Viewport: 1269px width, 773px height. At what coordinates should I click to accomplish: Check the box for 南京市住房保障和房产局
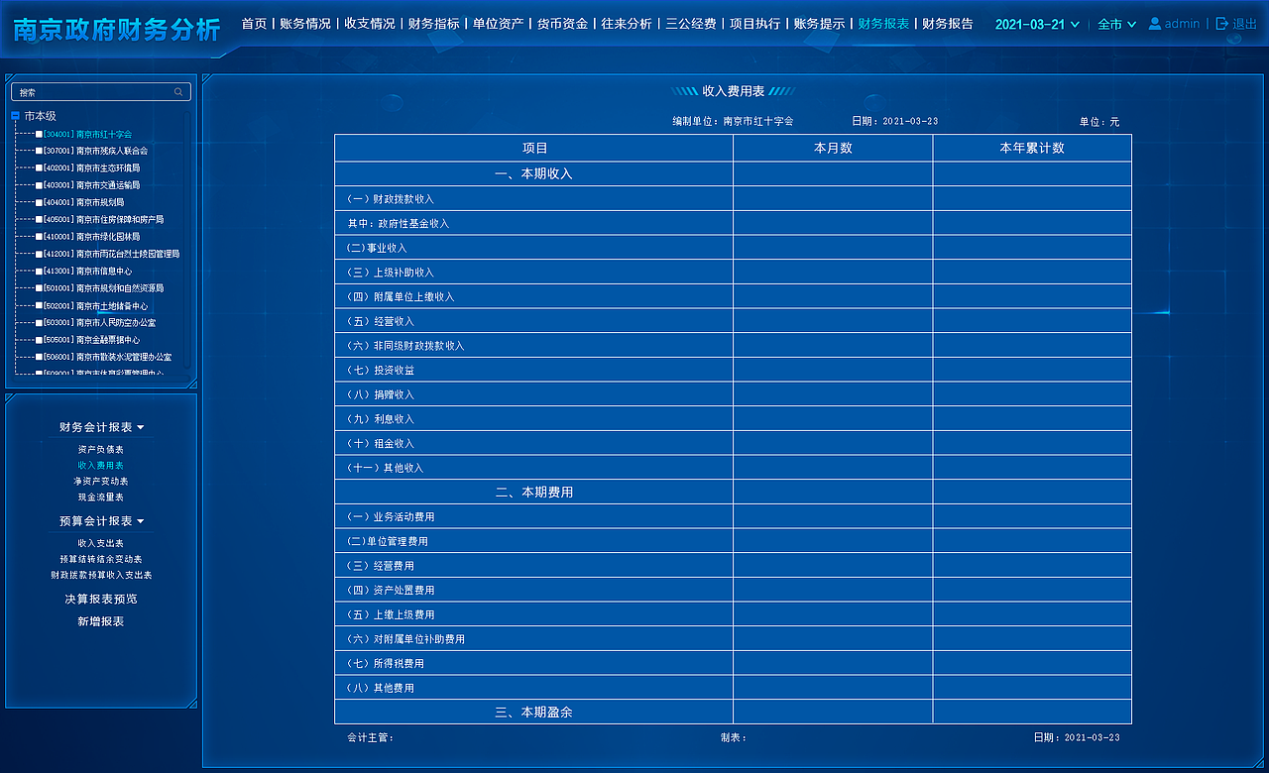point(39,219)
